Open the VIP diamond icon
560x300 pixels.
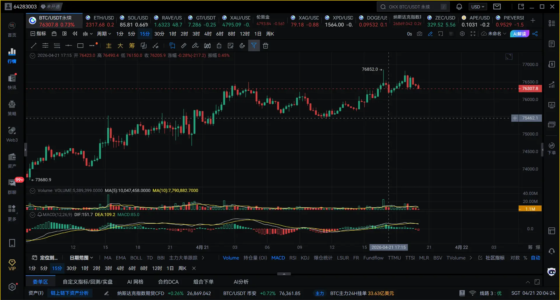[12, 265]
